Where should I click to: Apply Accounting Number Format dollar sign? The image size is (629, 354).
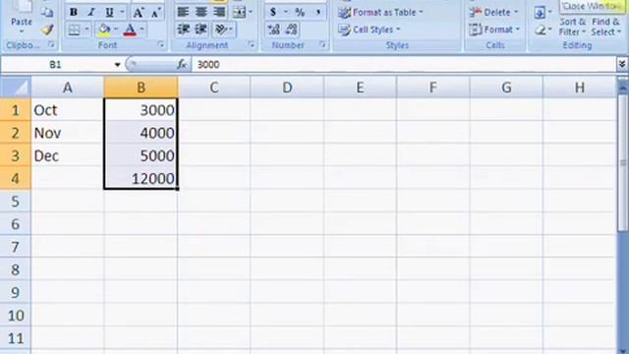coord(273,13)
